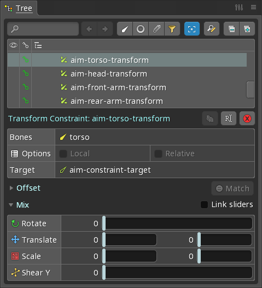The width and height of the screenshot is (262, 288).
Task: Expand all tree nodes icon
Action: pos(247,29)
